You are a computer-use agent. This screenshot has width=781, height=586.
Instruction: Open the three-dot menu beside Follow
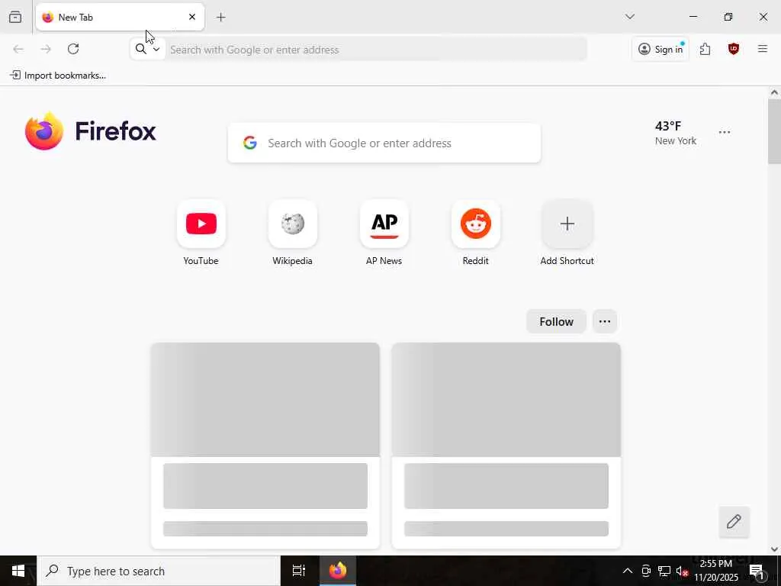(605, 321)
